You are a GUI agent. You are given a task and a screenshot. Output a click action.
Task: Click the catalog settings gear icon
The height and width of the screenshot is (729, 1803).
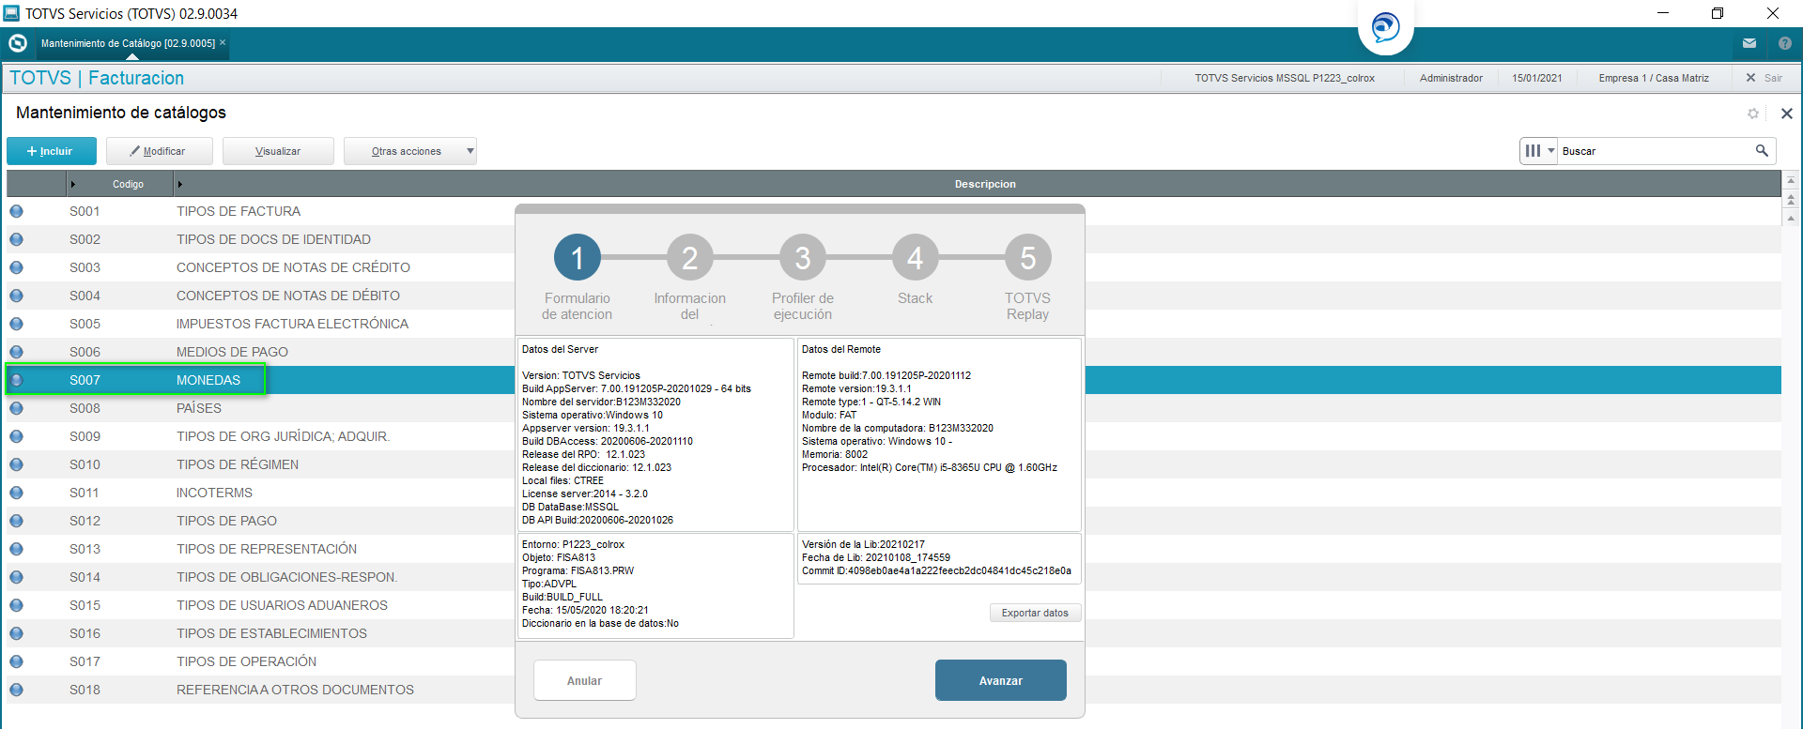pyautogui.click(x=1753, y=114)
